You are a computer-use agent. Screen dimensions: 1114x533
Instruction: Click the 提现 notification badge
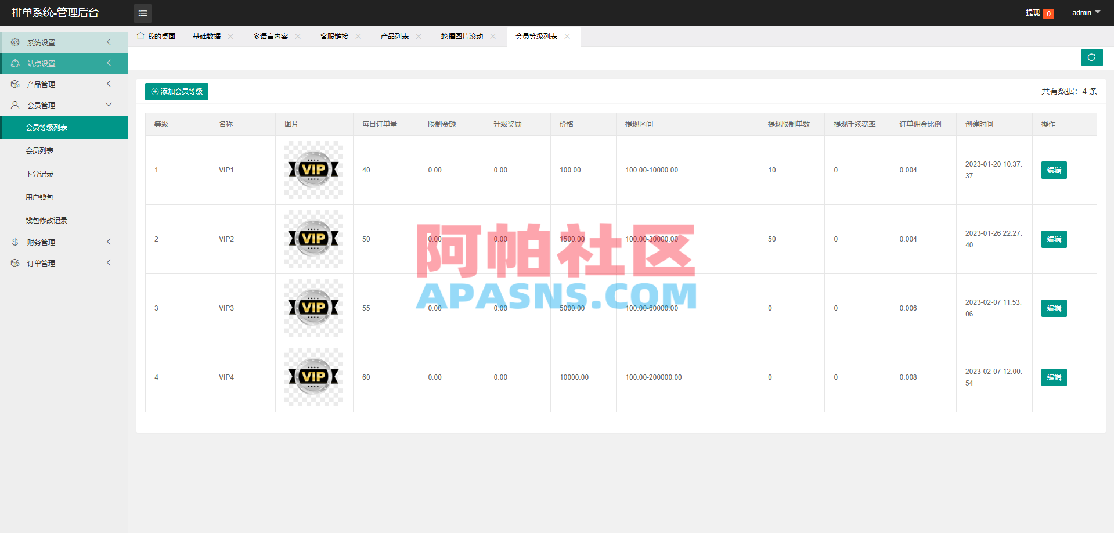1048,13
